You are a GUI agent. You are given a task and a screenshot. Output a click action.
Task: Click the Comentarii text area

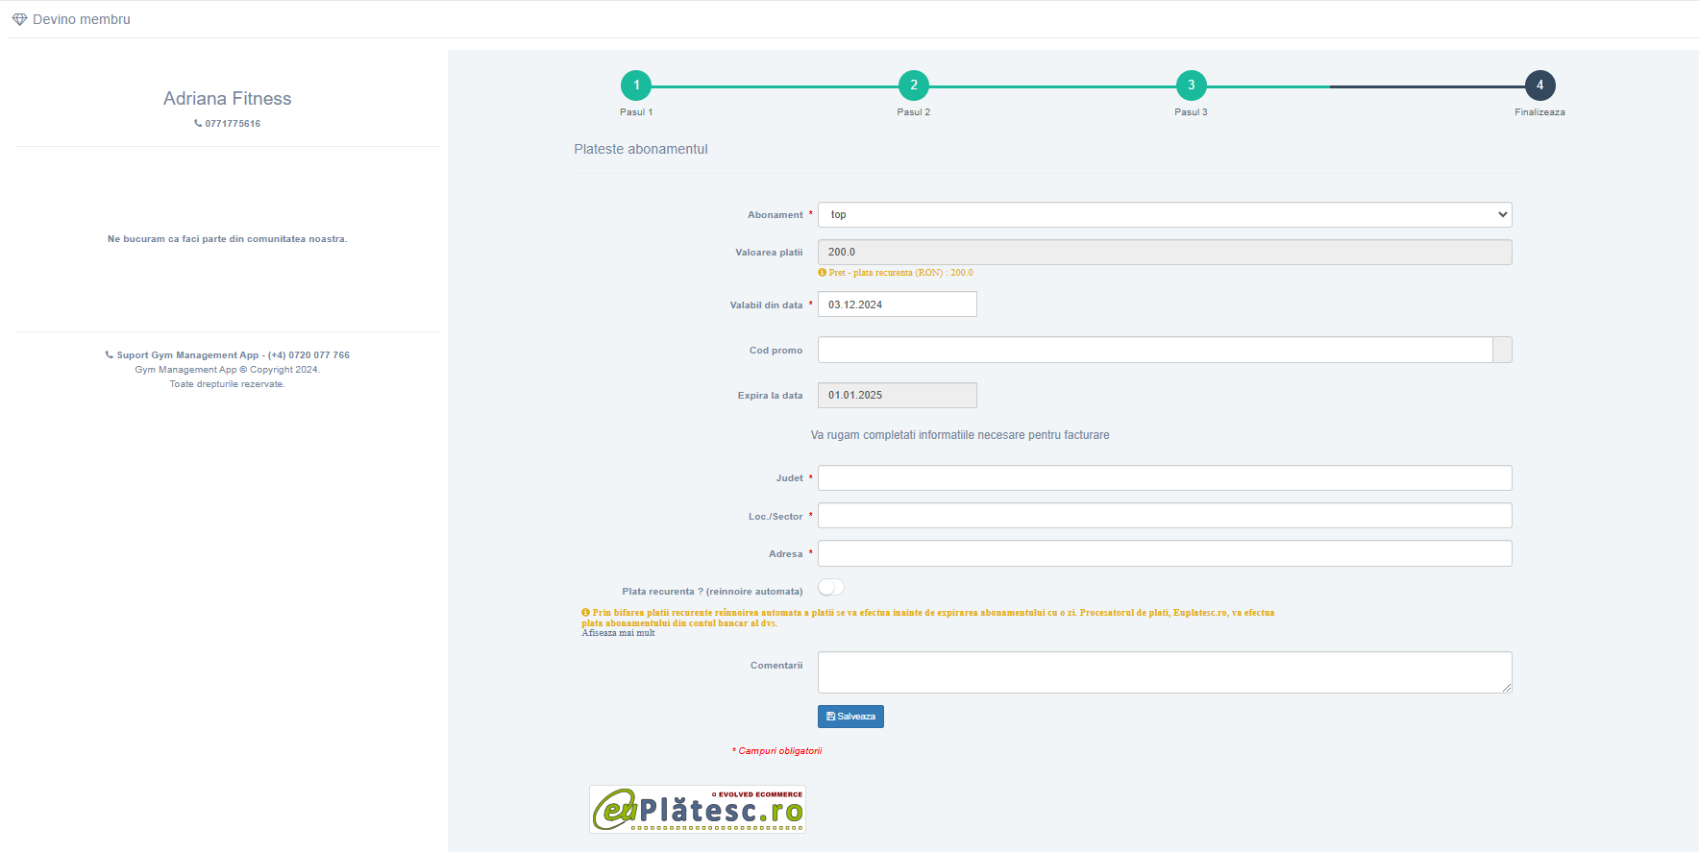(x=1165, y=672)
